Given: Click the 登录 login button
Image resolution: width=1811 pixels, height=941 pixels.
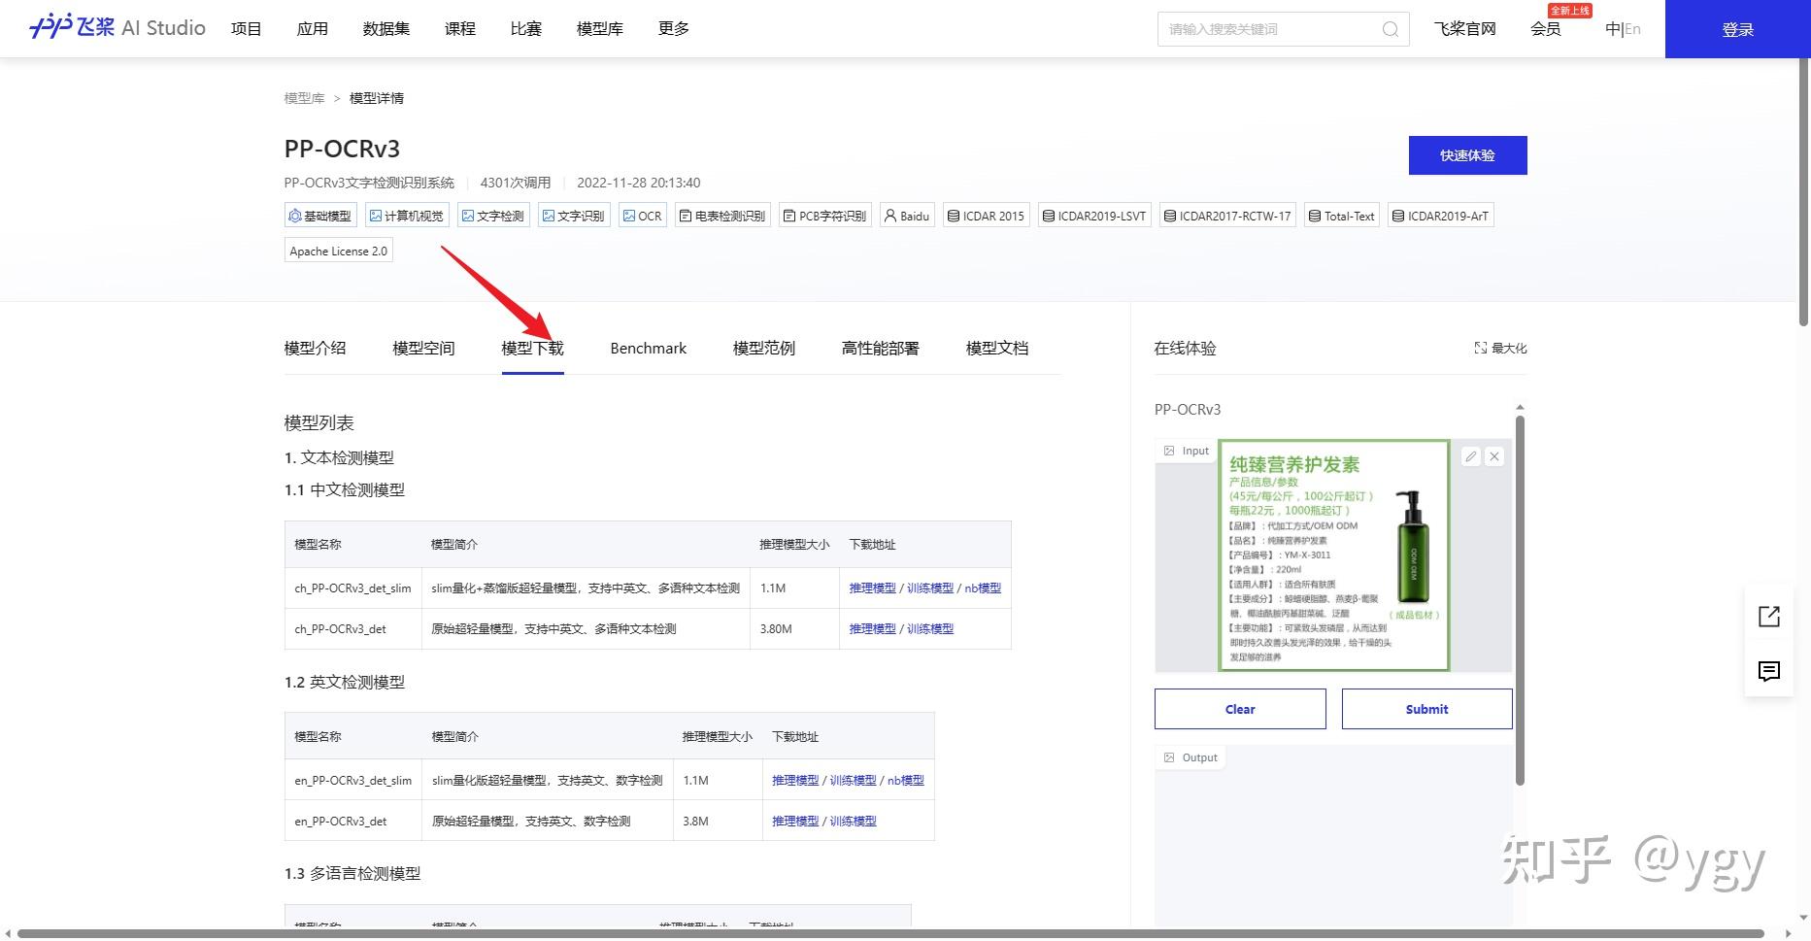Looking at the screenshot, I should point(1738,29).
